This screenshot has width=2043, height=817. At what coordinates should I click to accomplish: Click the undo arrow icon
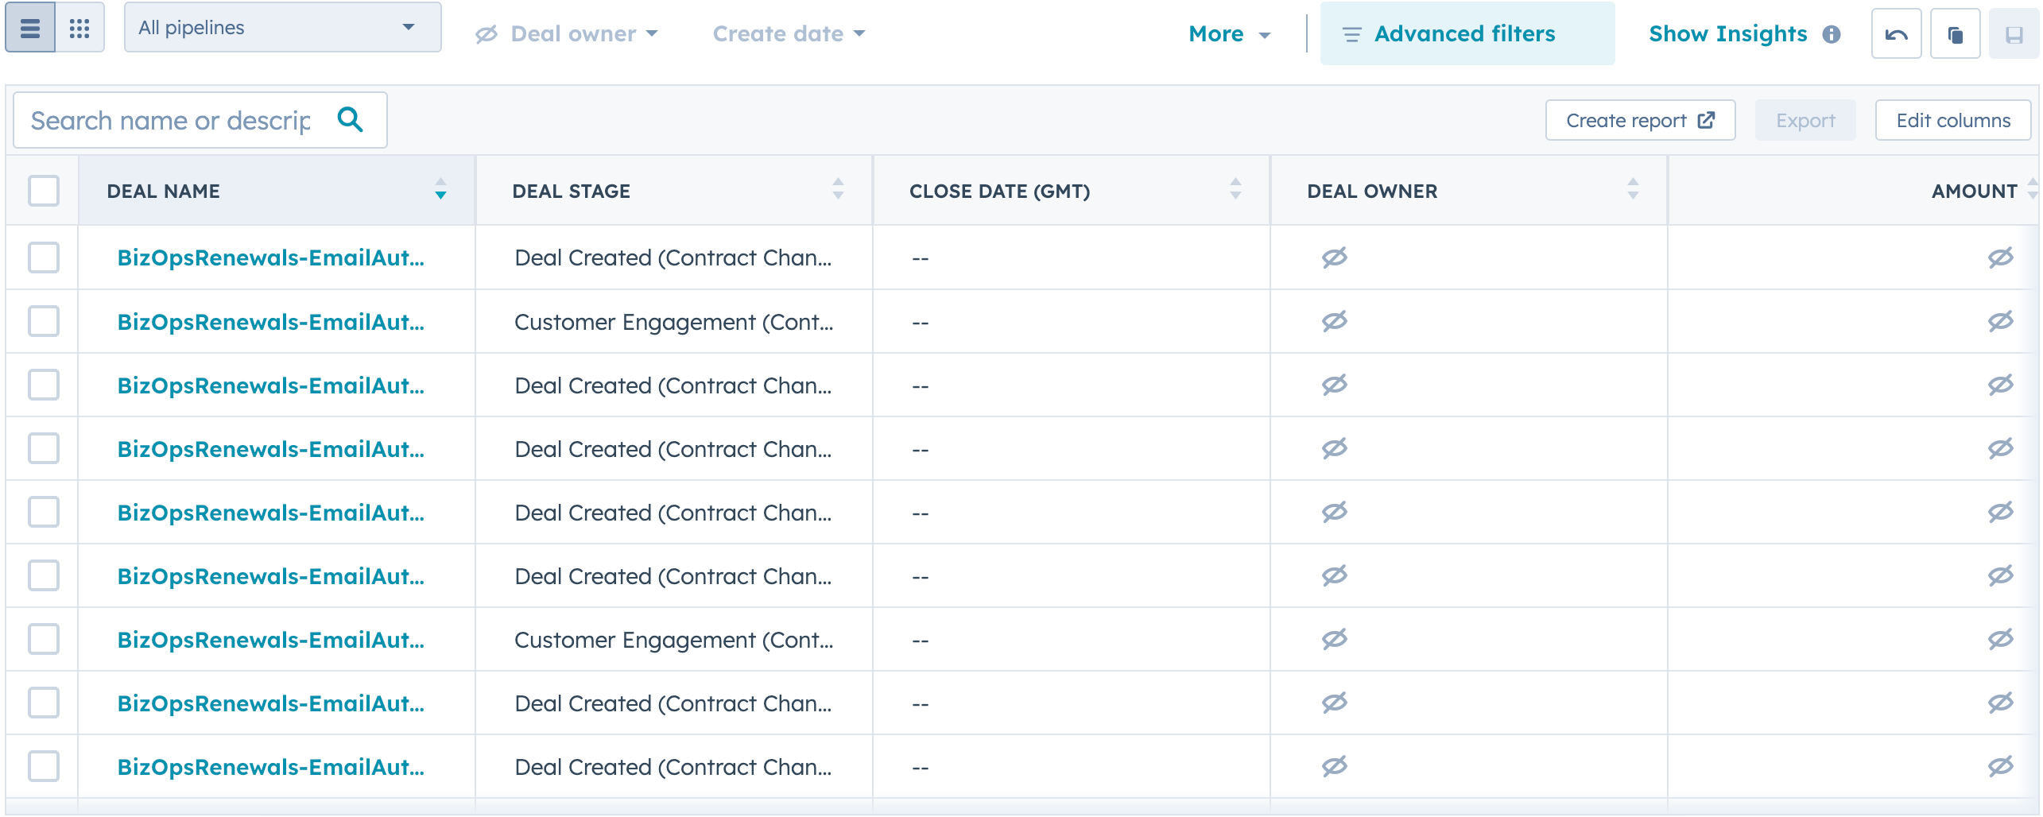[1895, 34]
